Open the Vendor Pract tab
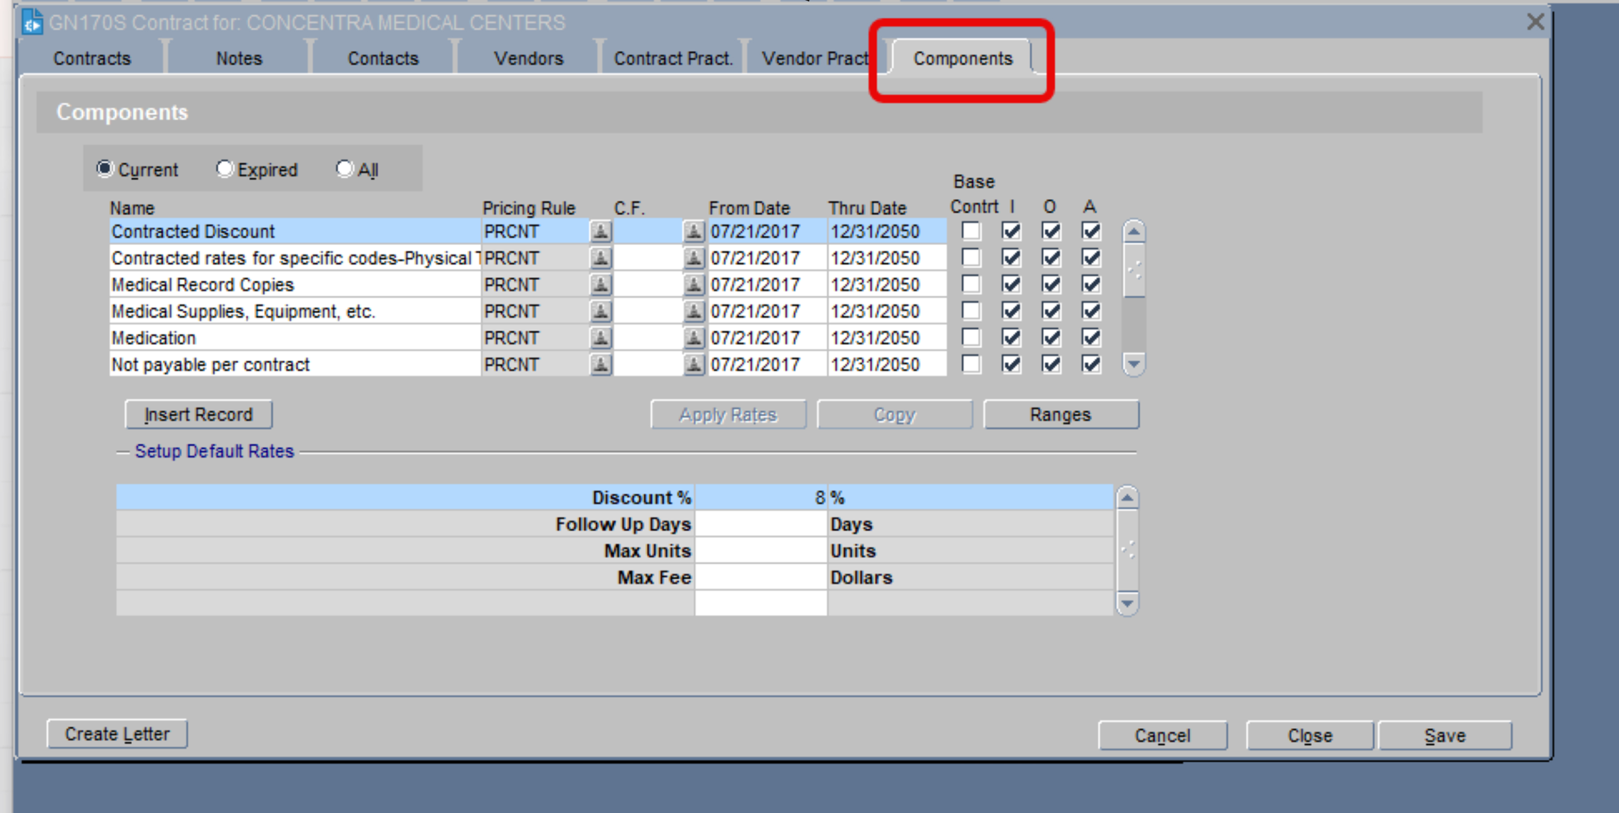This screenshot has height=813, width=1619. click(x=815, y=58)
